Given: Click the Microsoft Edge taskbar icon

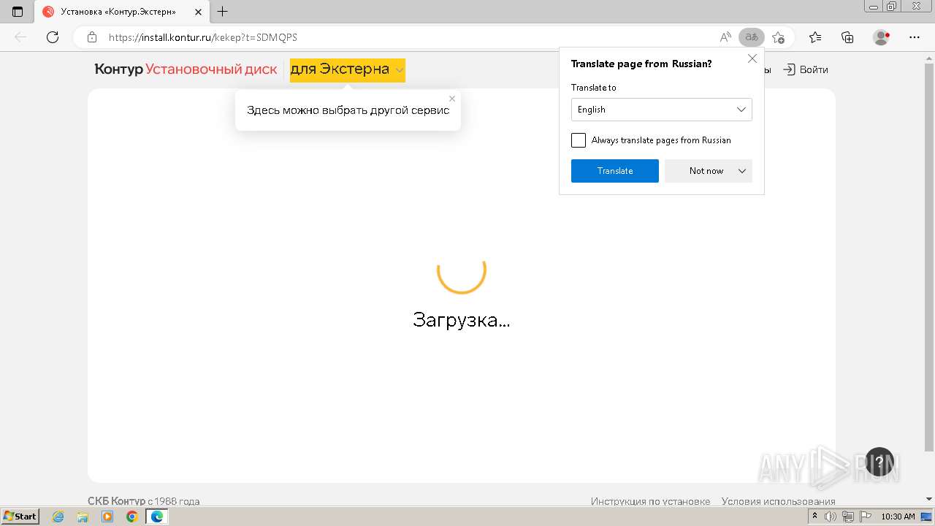Looking at the screenshot, I should (156, 517).
